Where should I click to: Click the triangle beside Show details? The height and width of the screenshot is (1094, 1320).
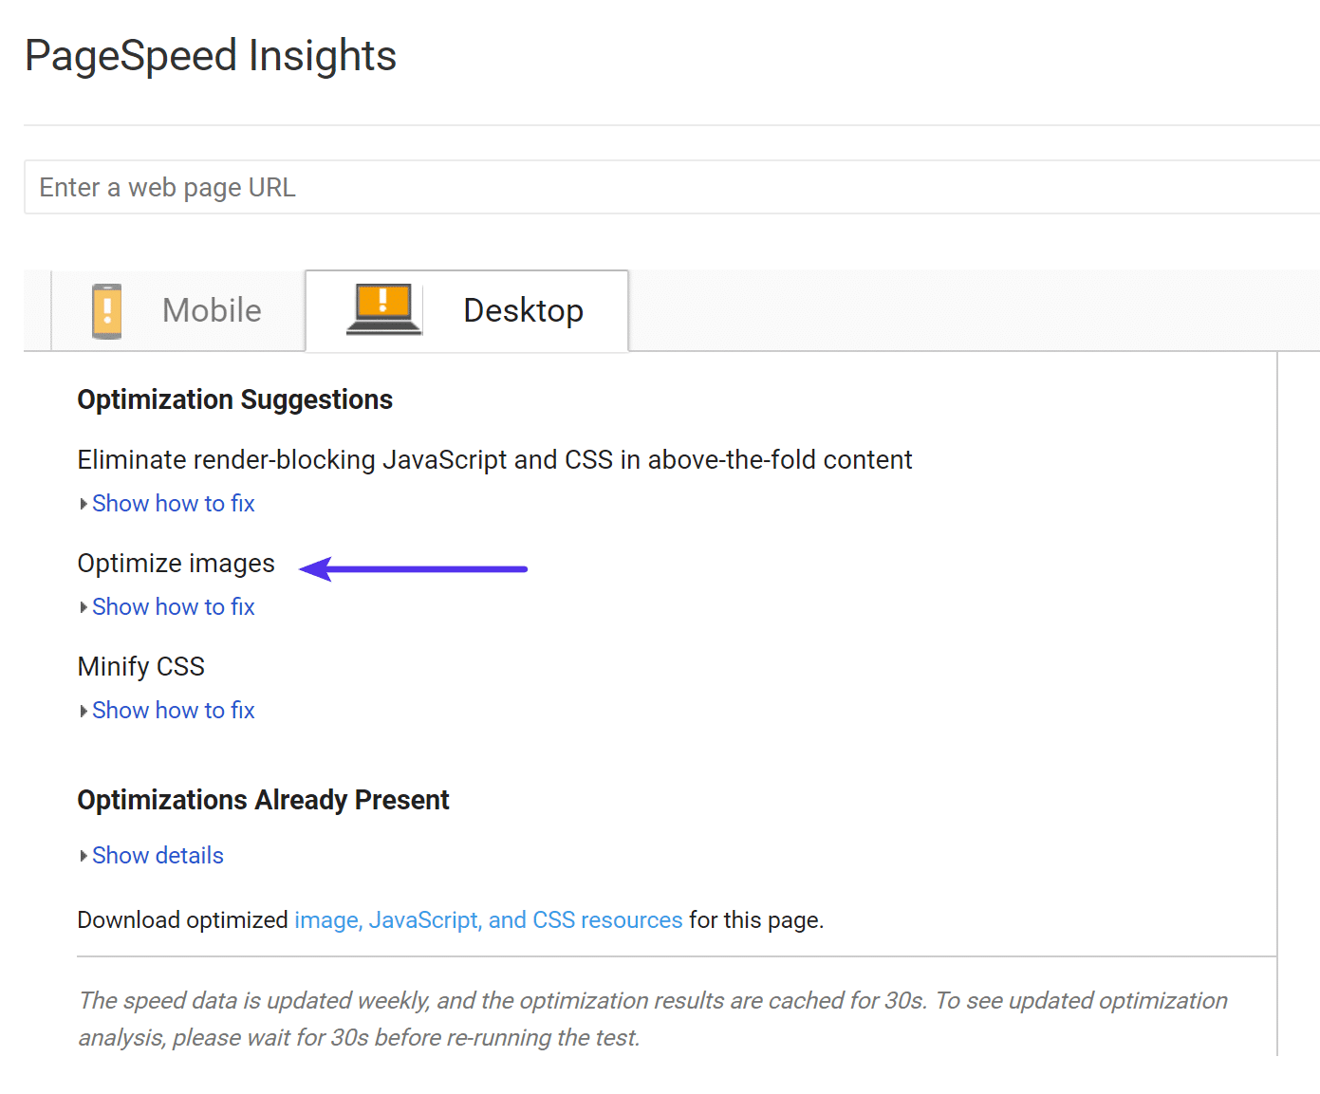pyautogui.click(x=84, y=856)
